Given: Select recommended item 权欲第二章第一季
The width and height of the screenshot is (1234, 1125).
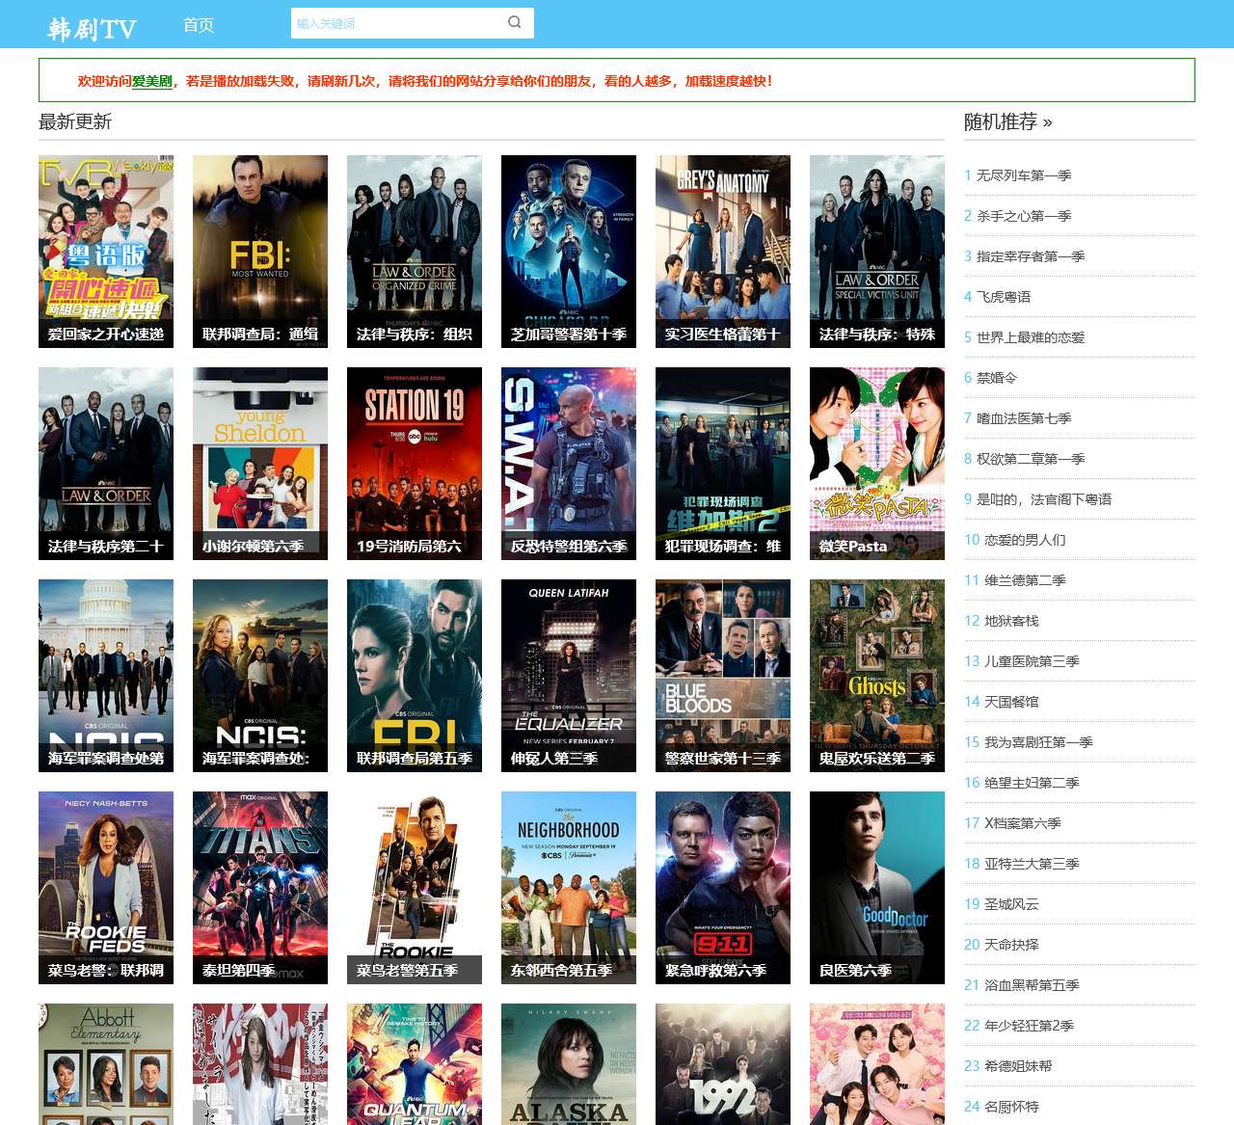Looking at the screenshot, I should (x=1031, y=459).
